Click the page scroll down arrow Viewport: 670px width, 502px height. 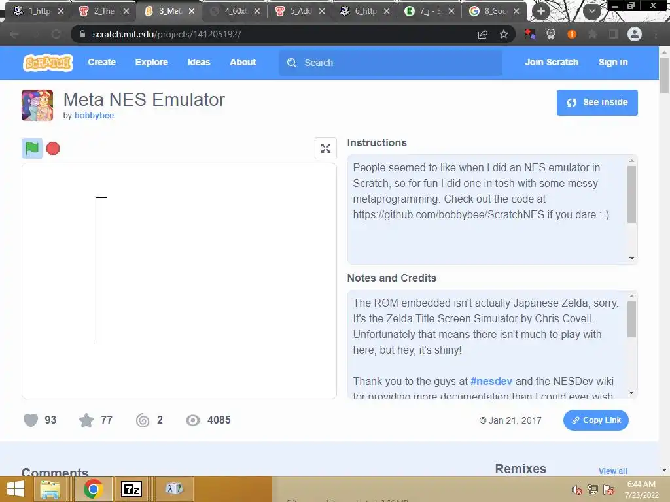tap(664, 470)
